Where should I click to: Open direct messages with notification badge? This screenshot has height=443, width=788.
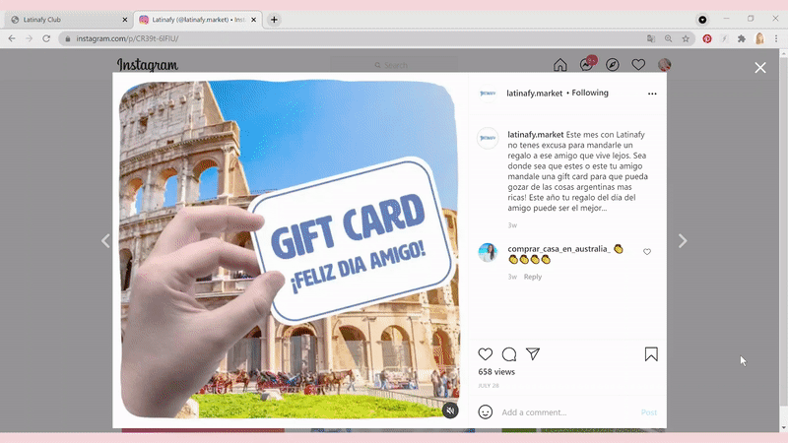click(587, 65)
